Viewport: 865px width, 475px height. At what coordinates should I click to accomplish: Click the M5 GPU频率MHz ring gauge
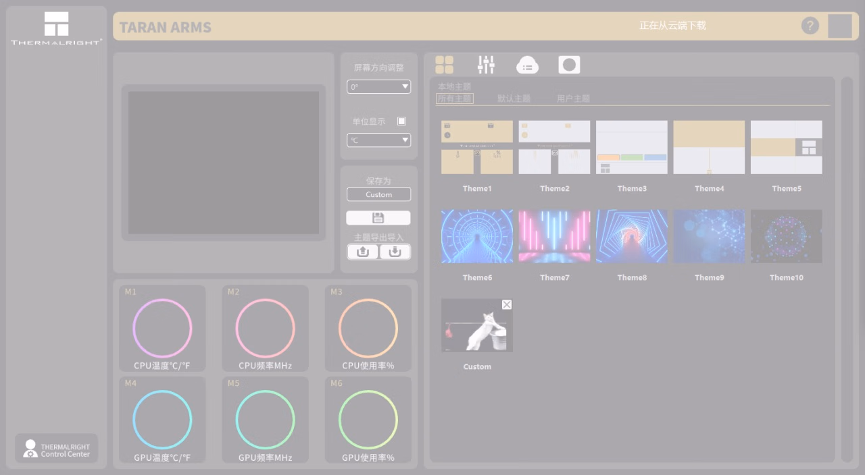pyautogui.click(x=266, y=420)
